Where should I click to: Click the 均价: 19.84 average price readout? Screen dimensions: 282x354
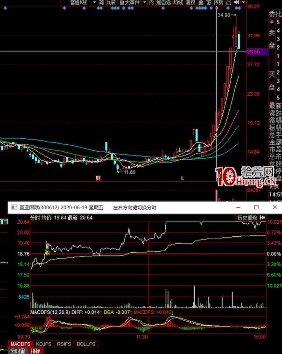tap(55, 218)
